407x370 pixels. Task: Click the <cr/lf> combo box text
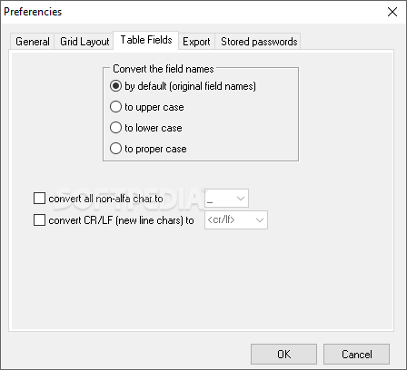222,219
